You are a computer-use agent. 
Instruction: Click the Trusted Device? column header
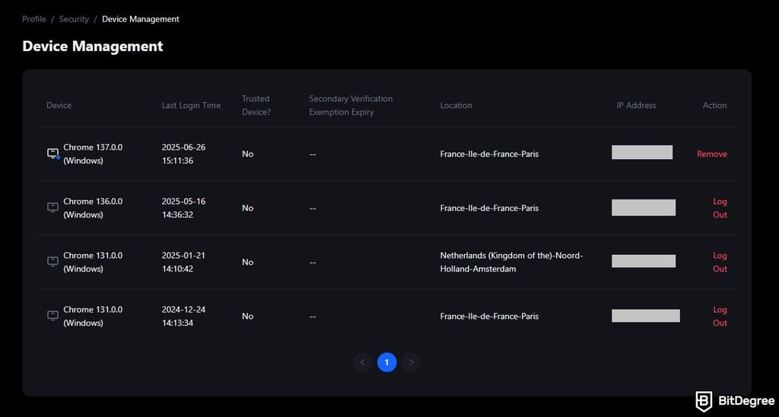[256, 105]
